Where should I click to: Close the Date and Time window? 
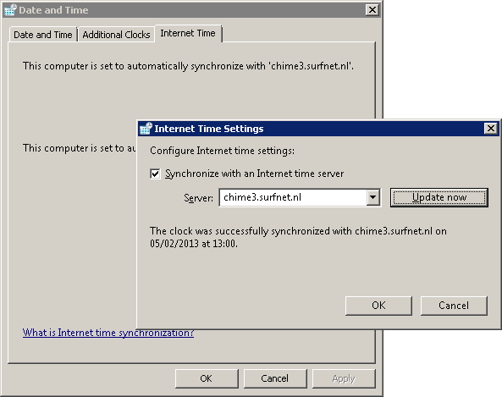click(x=372, y=10)
